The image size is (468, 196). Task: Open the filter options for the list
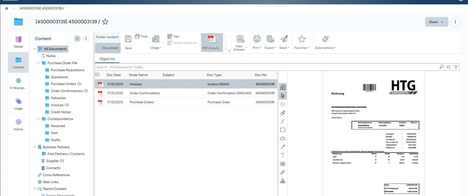[x=456, y=67]
